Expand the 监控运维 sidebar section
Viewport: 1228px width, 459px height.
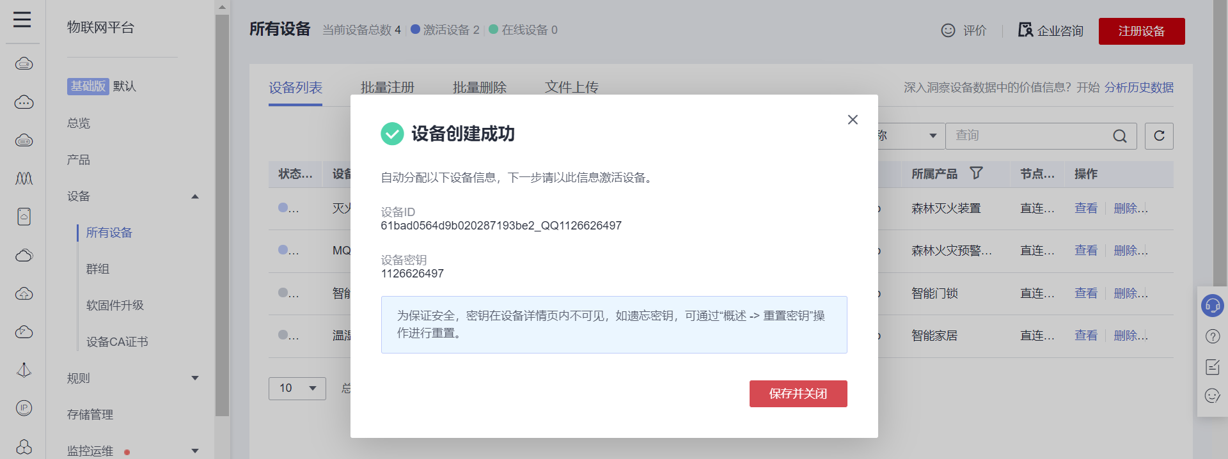[x=195, y=451]
